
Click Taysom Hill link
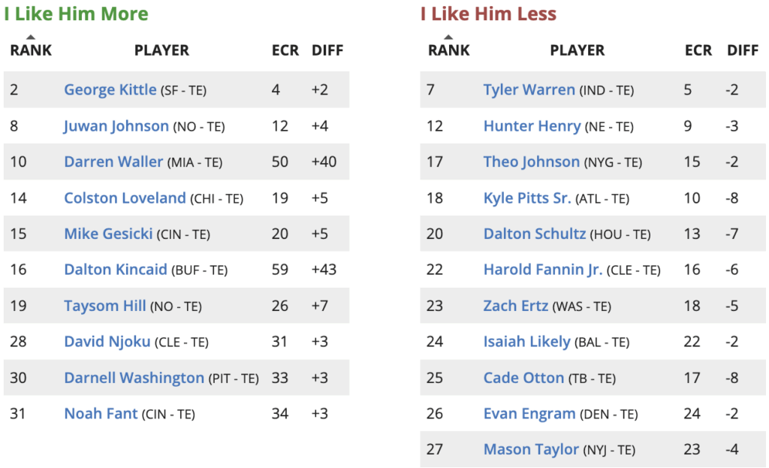(x=105, y=306)
